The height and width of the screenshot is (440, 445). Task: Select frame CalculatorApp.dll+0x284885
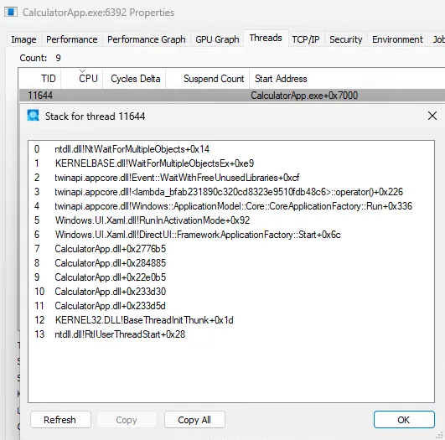(231, 263)
